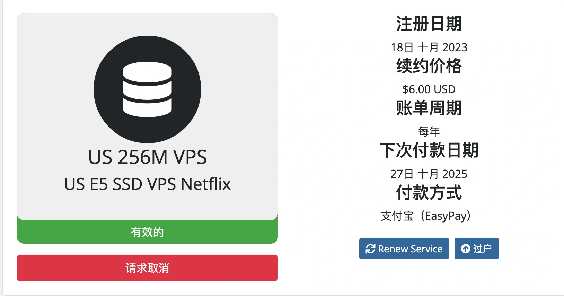Click the refresh arrows icon on Renew Service
The height and width of the screenshot is (296, 564).
click(x=370, y=249)
